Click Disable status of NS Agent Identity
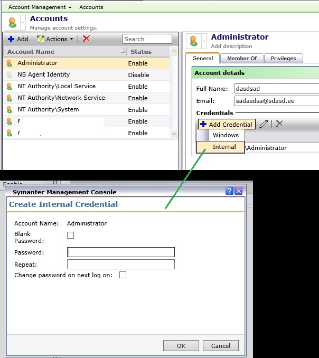Screen dimensions: 319x358 coord(138,75)
